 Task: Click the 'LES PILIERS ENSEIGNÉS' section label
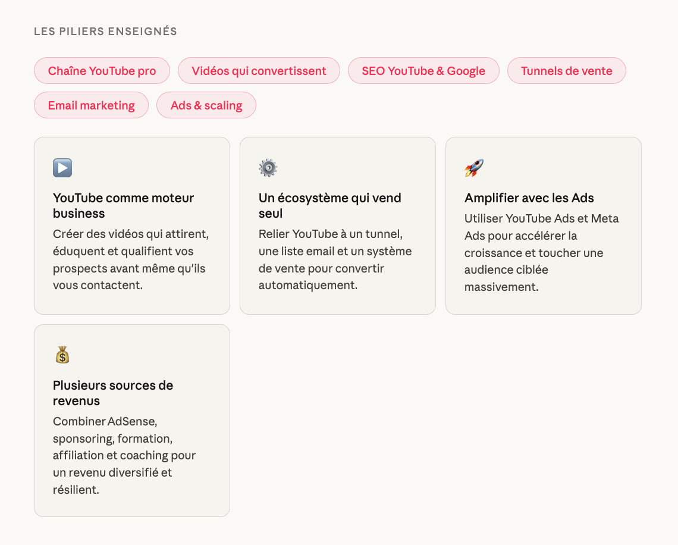(105, 32)
